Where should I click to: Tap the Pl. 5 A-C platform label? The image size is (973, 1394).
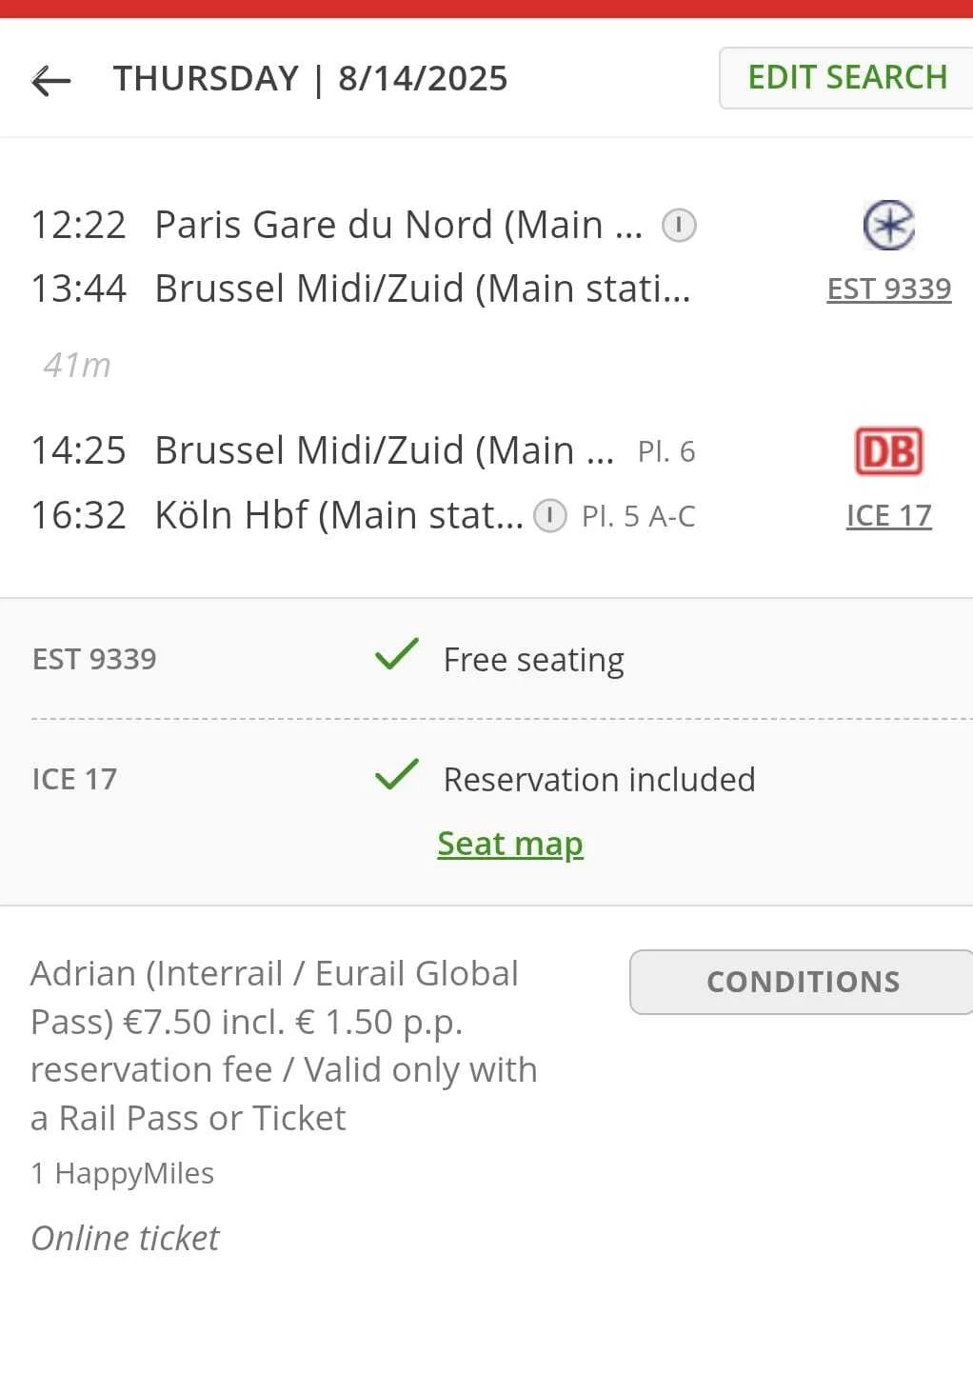639,516
